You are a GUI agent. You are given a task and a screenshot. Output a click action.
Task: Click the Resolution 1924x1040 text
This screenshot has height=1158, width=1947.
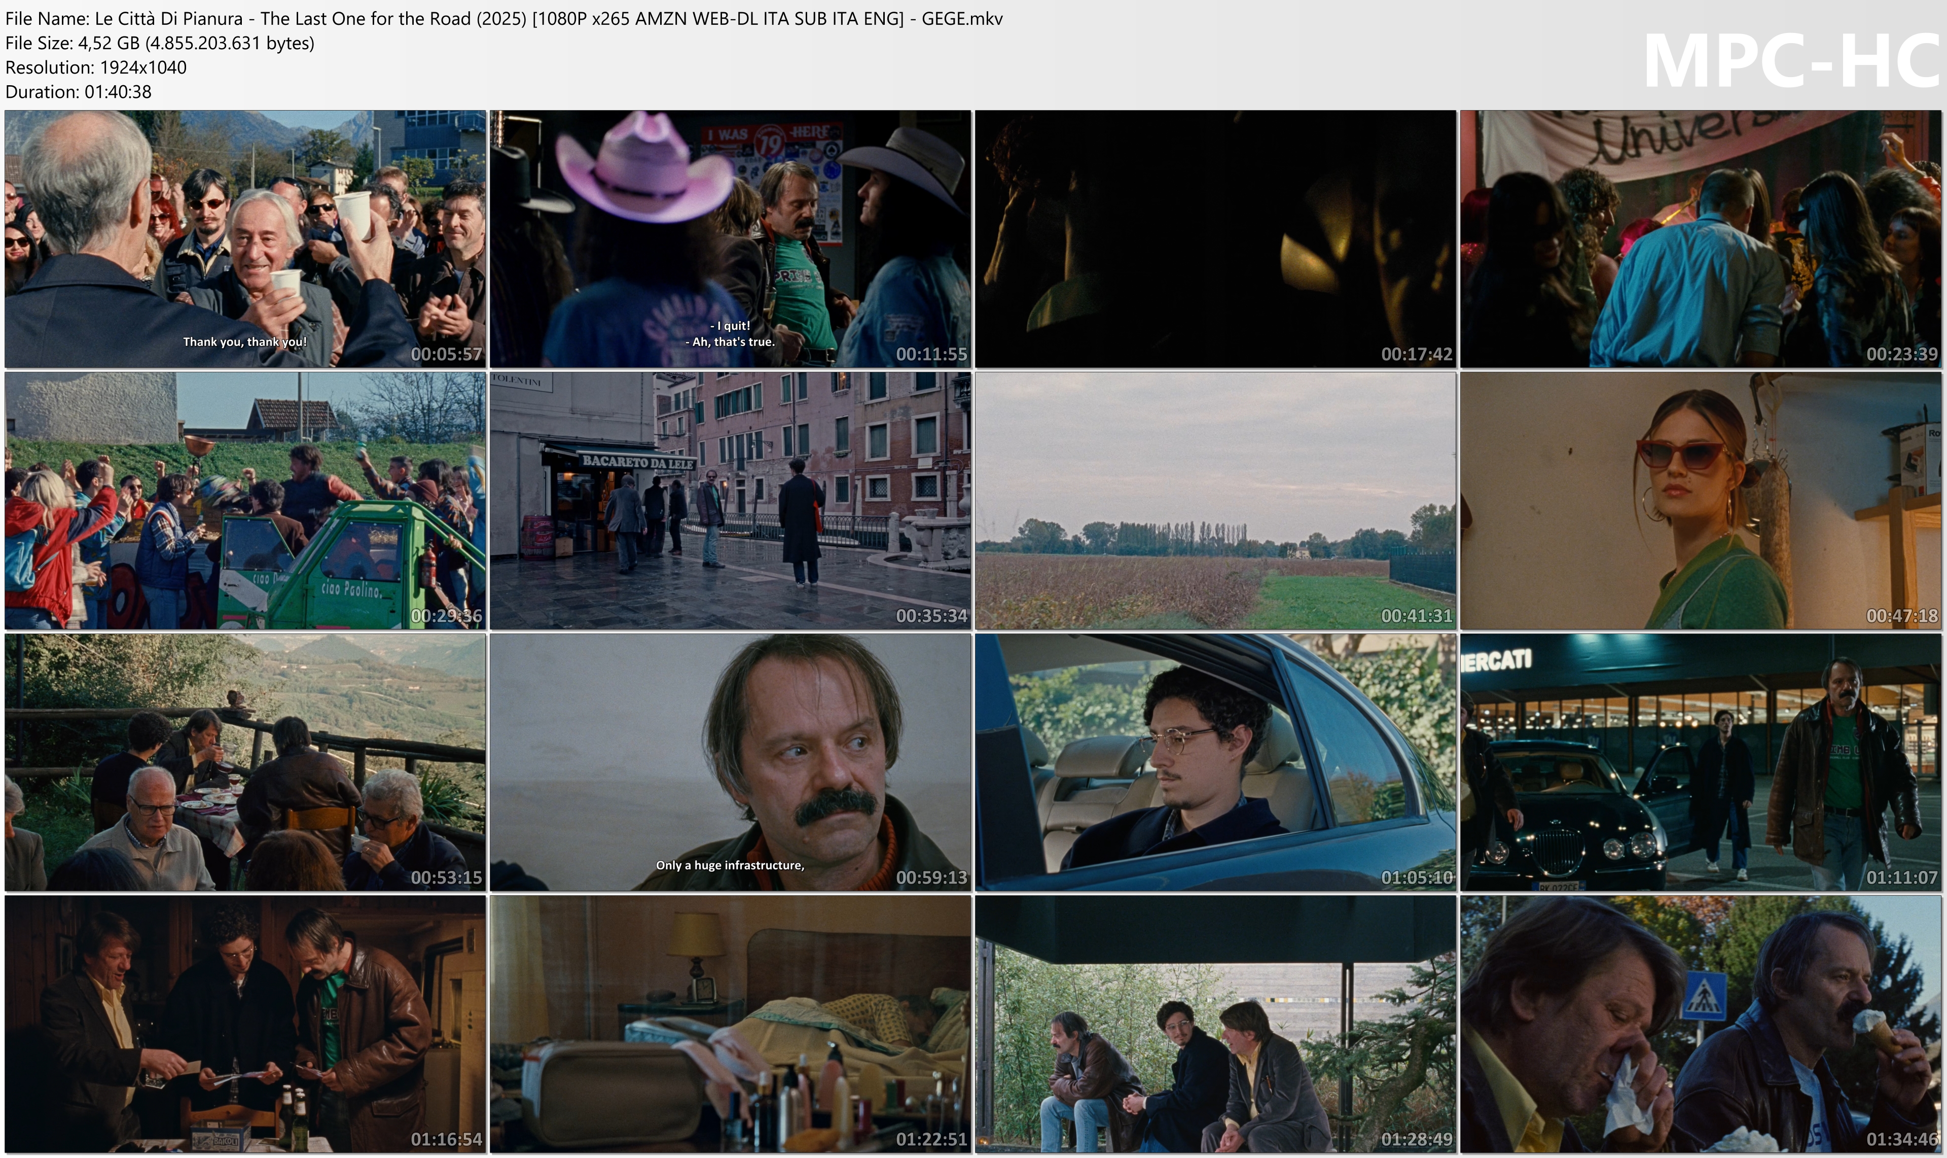[96, 68]
